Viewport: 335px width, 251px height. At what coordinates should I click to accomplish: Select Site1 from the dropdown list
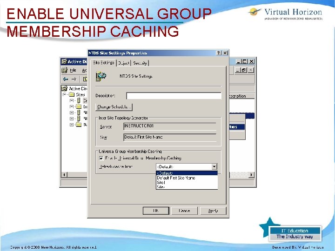pyautogui.click(x=161, y=183)
